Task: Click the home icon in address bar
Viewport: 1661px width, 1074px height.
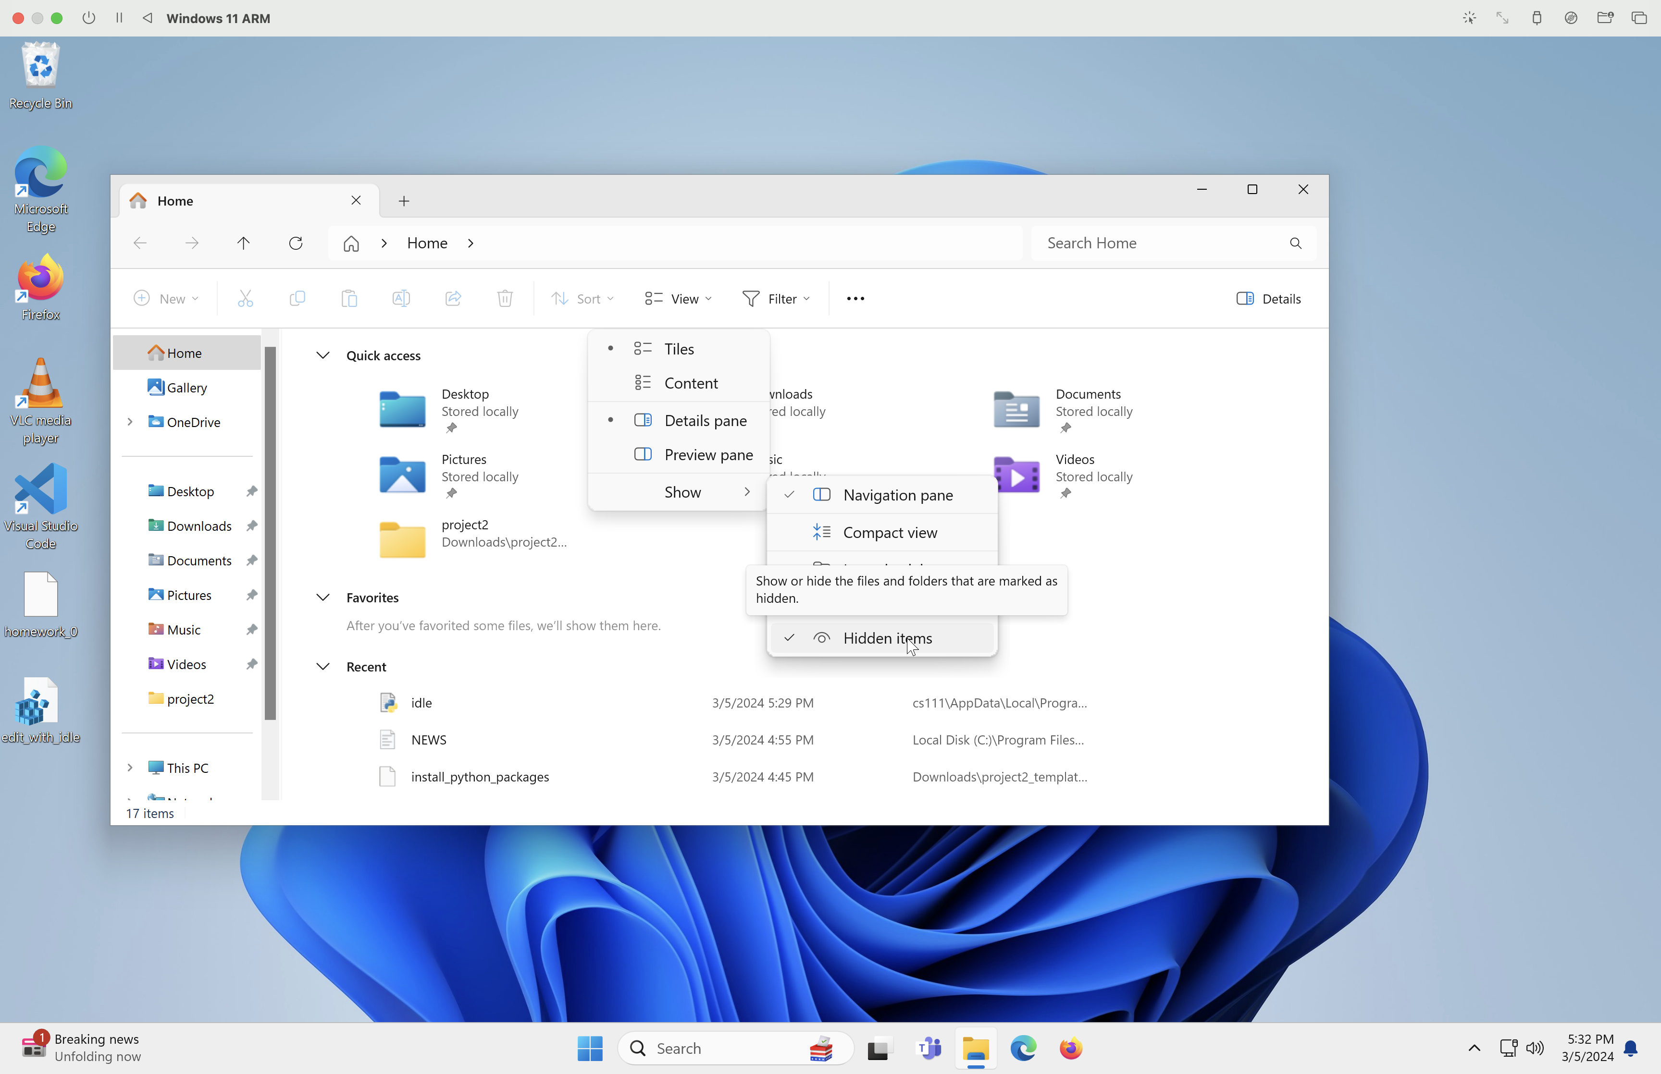Action: (351, 244)
